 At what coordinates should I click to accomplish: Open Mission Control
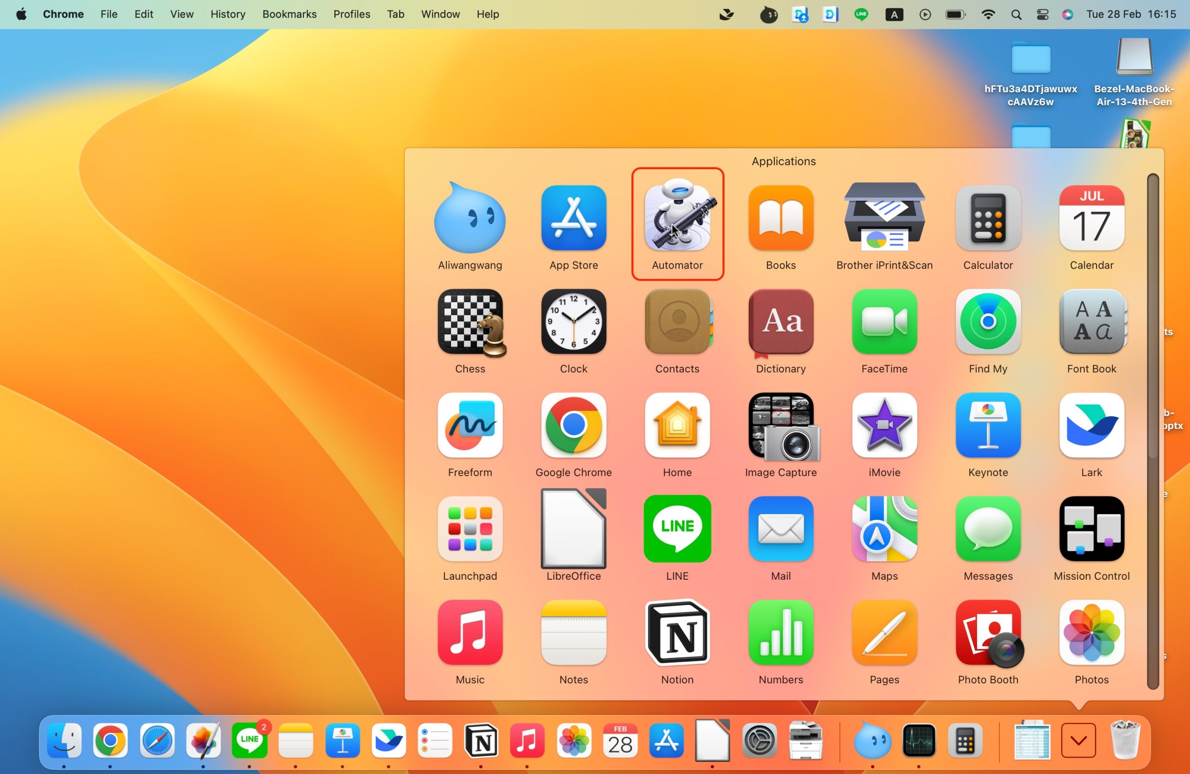pos(1091,529)
